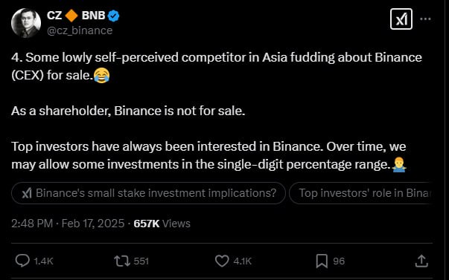The width and height of the screenshot is (449, 280).
Task: Click the 551 repost count
Action: tap(141, 261)
